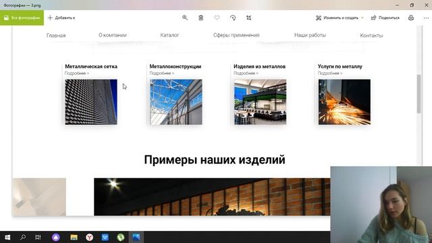The height and width of the screenshot is (243, 432).
Task: Click the Примеры наших изделий heading
Action: point(215,160)
